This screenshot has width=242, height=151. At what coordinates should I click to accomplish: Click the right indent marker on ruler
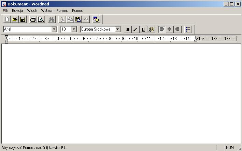pos(196,40)
